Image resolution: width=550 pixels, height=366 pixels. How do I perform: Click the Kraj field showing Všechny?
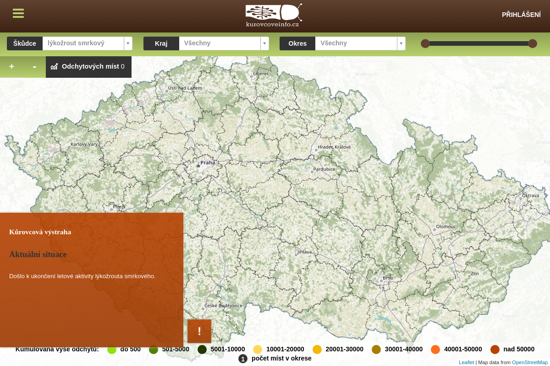click(x=220, y=43)
